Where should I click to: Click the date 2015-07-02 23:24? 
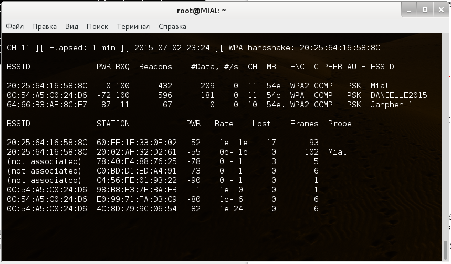click(x=172, y=48)
